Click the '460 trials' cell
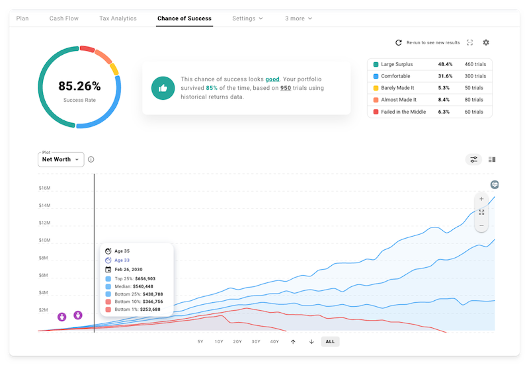This screenshot has height=365, width=529. 475,64
